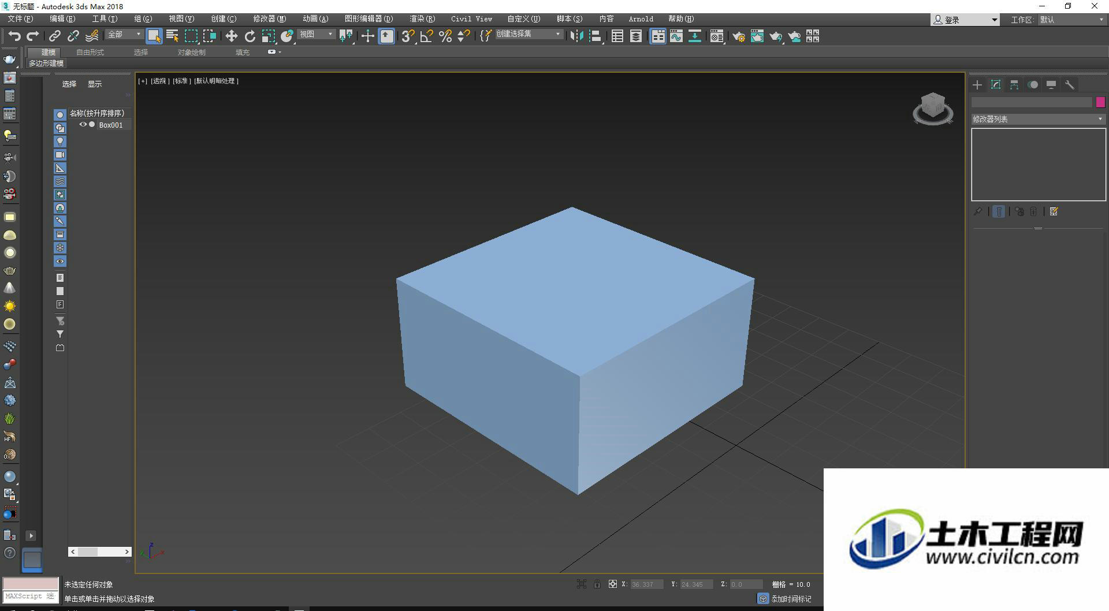
Task: Click 显示 in Scene Explorer header
Action: pos(95,84)
